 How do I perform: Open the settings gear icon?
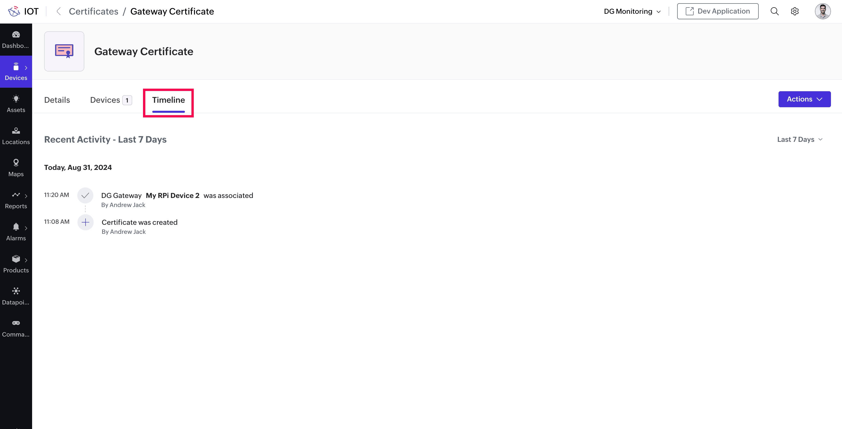(795, 12)
